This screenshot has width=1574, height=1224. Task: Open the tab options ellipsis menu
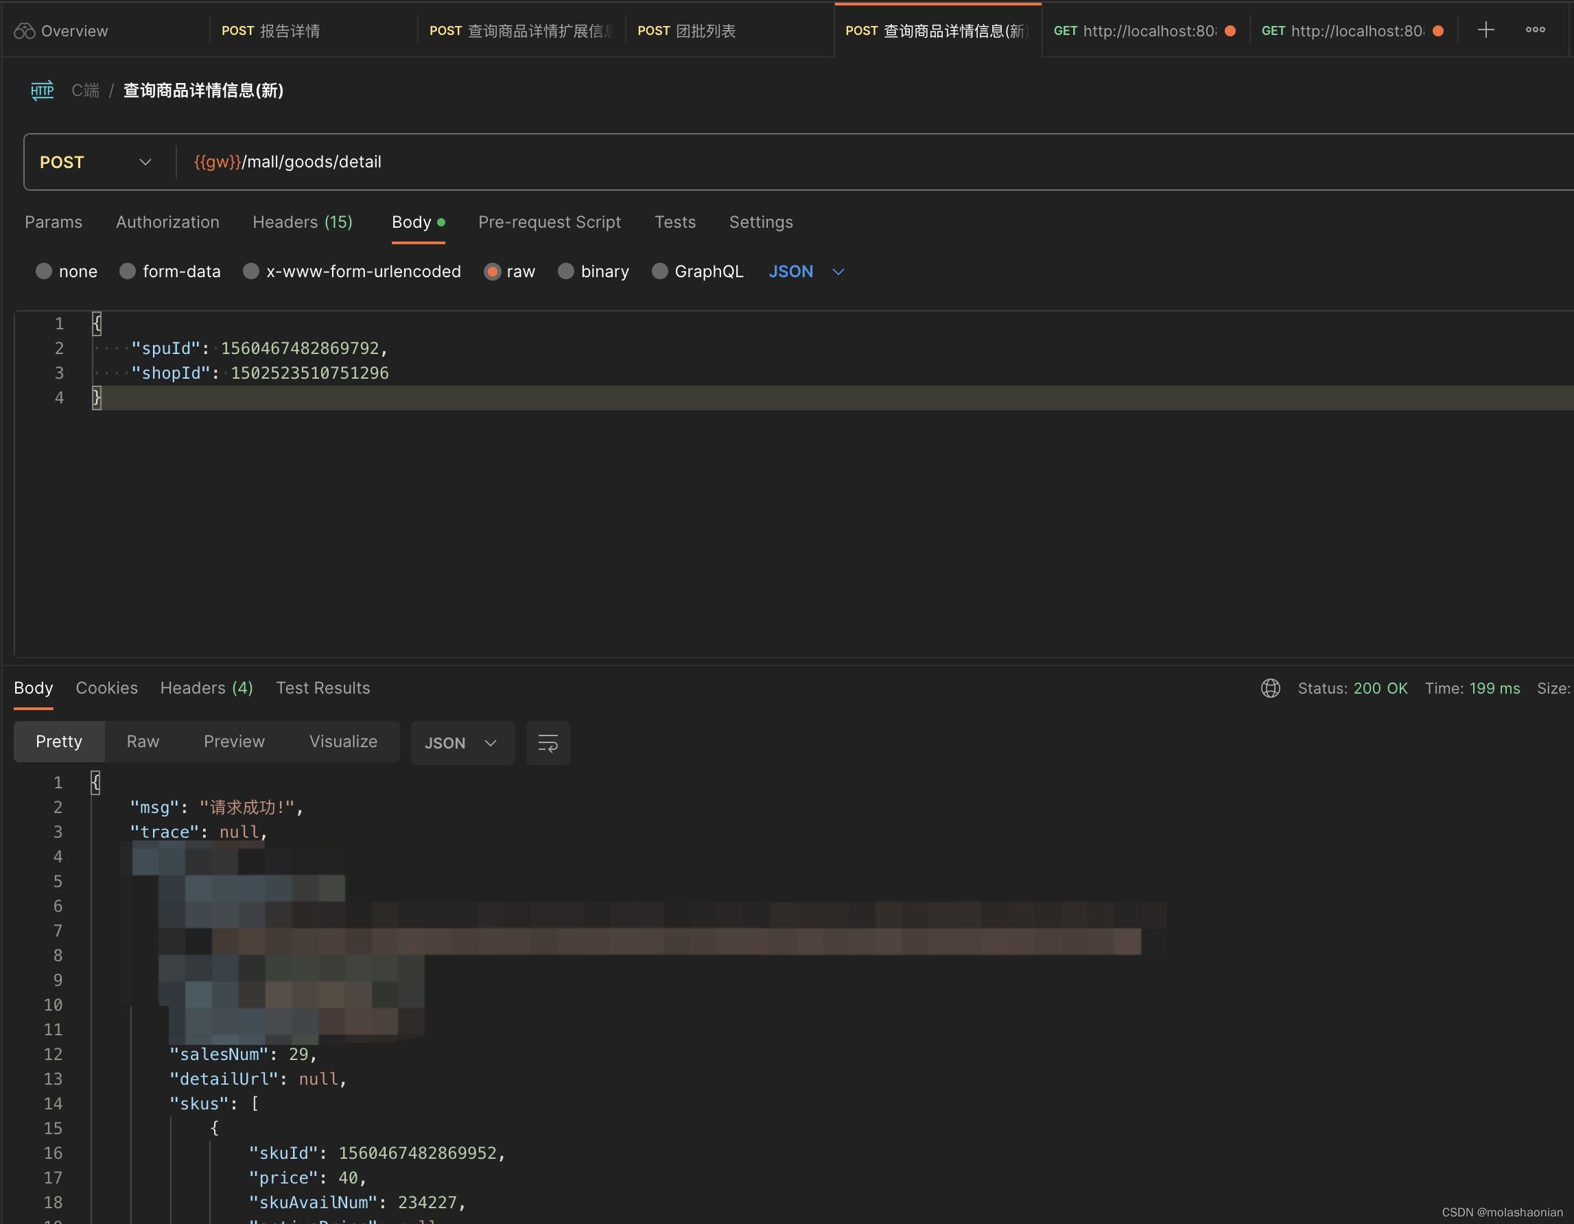tap(1535, 30)
